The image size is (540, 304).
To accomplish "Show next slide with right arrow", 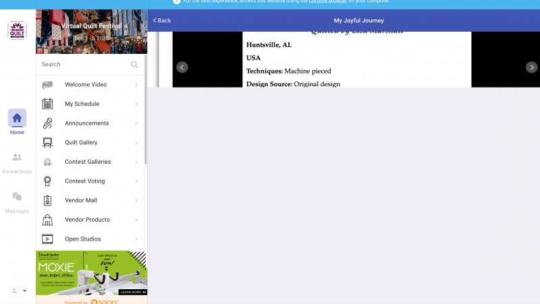I will [531, 67].
